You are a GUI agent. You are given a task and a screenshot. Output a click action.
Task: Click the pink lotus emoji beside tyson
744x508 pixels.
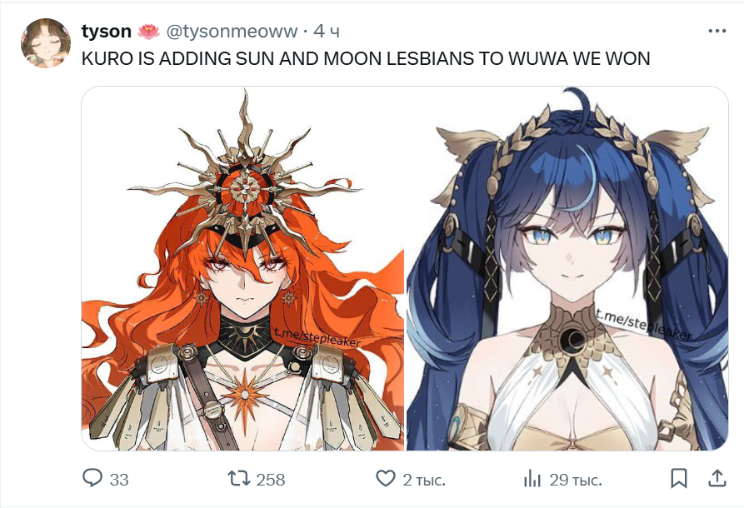point(149,32)
